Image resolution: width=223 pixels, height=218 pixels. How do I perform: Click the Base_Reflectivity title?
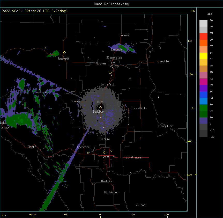[111, 4]
